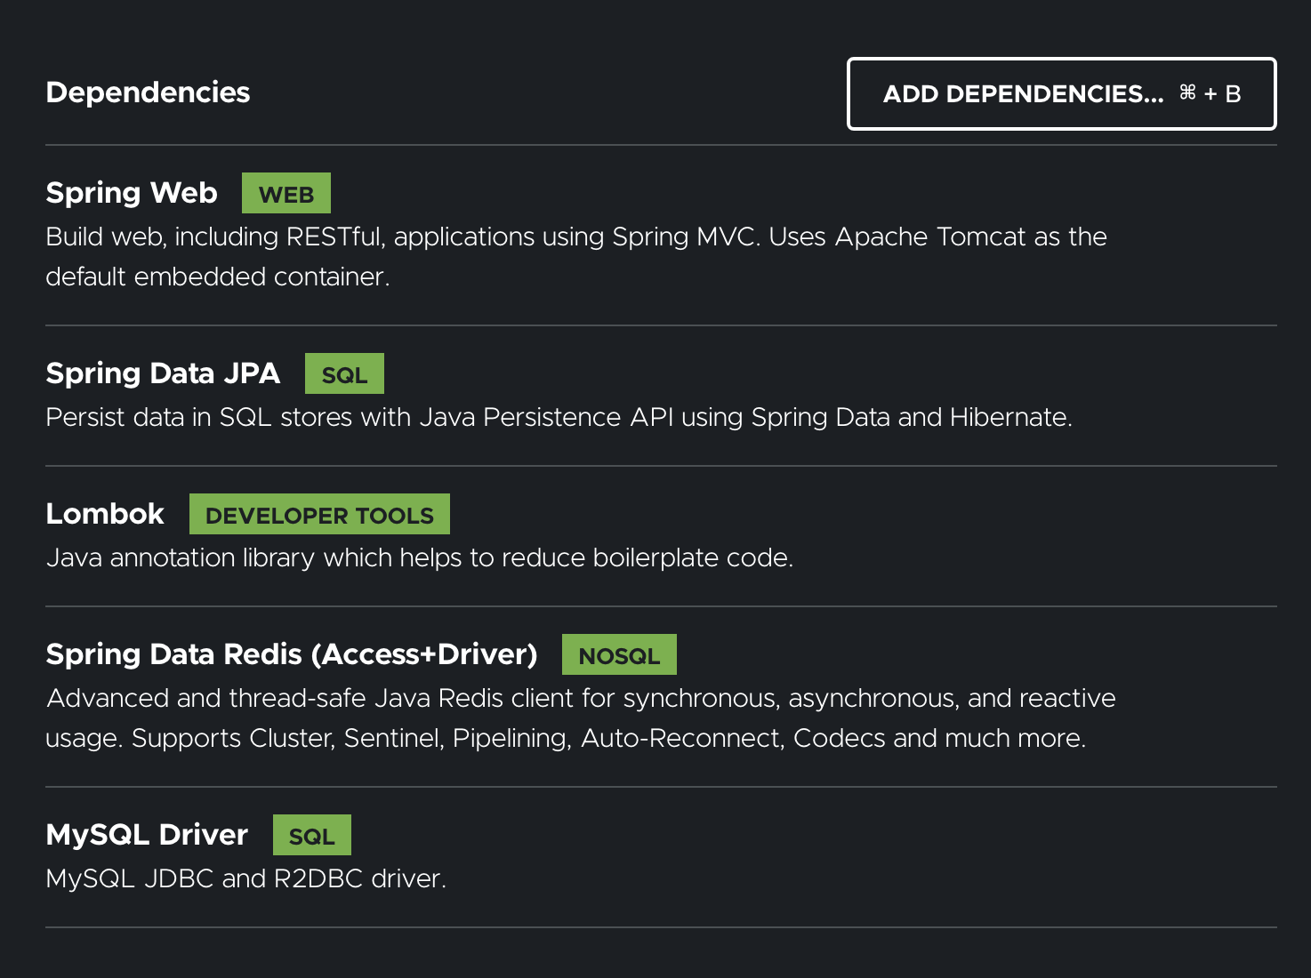Select the Spring Data Redis (Access+Driver) title
Screen dimensions: 1311x978
coord(292,654)
